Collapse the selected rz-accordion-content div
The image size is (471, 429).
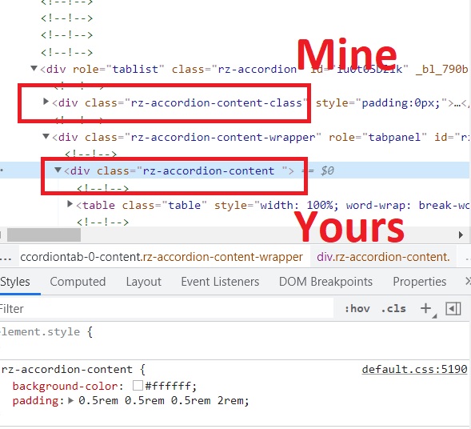click(x=58, y=170)
